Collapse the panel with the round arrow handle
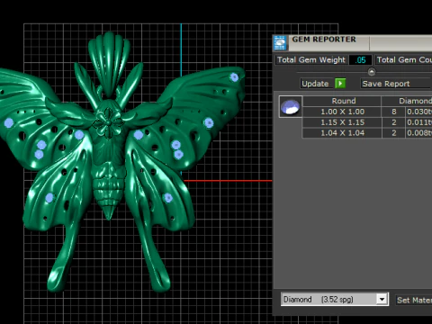 (x=372, y=72)
